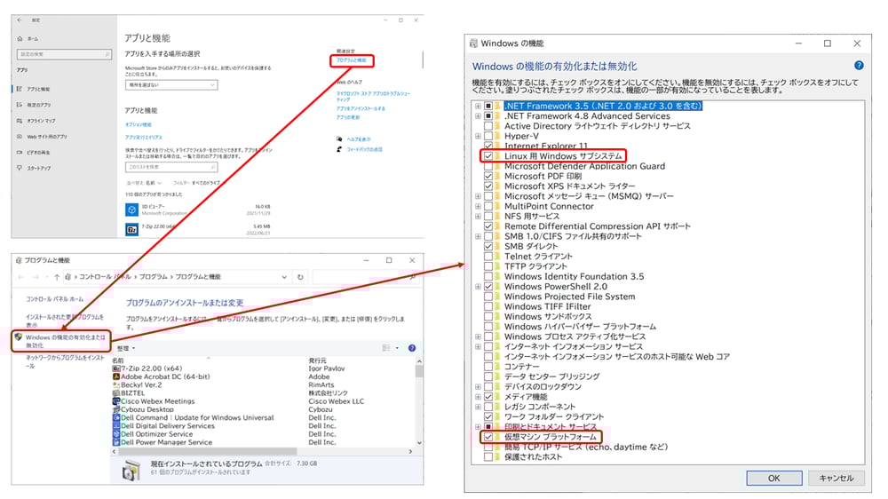Screen dimensions: 888x499
Task: Uncheck the SMB ダイレクト checkbox
Action: 488,246
